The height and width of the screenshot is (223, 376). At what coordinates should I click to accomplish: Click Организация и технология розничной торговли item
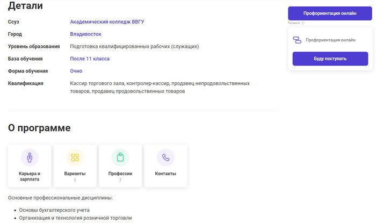click(x=76, y=218)
